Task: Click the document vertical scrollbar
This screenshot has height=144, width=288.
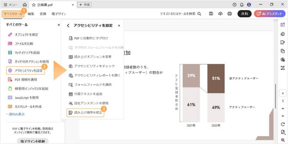Action: pos(275,96)
